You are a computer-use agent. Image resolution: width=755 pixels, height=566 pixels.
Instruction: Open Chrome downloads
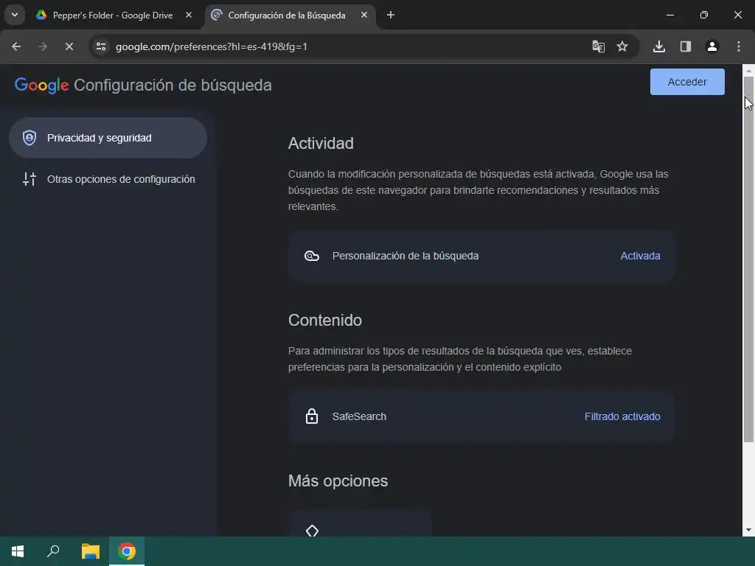(658, 46)
